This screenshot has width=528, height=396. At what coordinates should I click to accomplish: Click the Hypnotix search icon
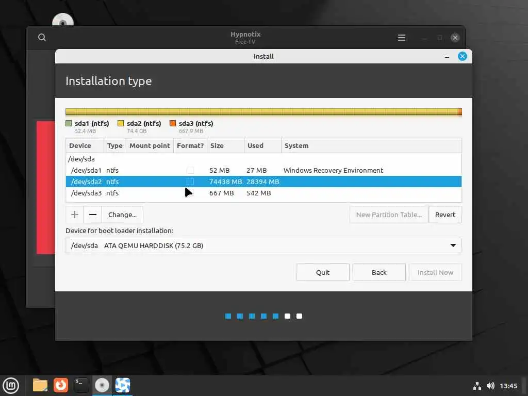42,37
